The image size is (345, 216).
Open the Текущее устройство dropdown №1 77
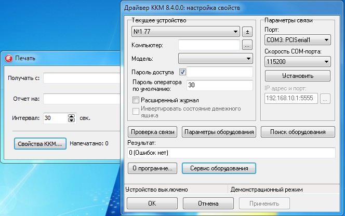(185, 32)
